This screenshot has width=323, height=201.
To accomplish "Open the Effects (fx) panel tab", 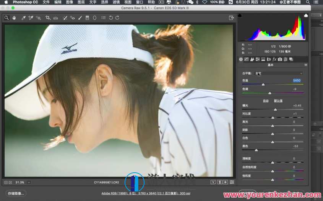I will coord(274,59).
